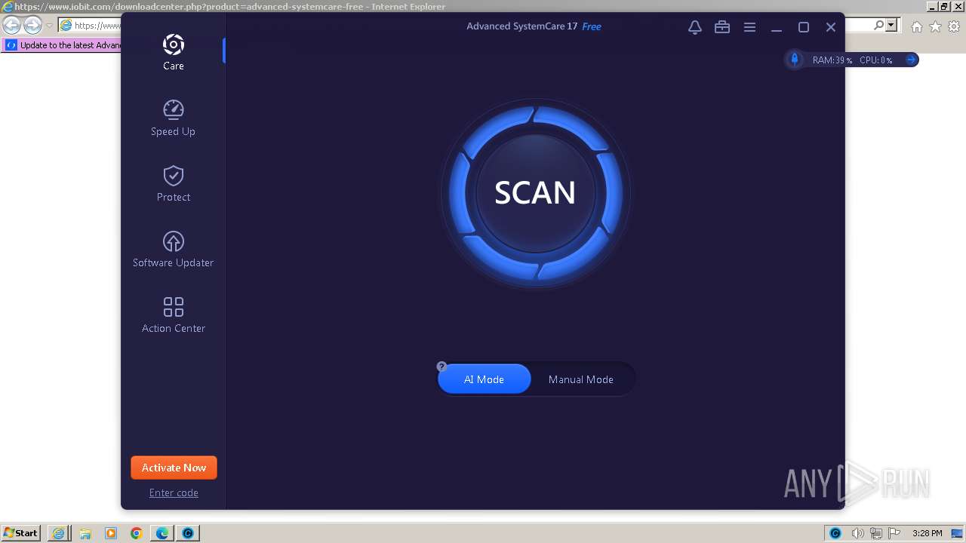Open IE Tools gear menu
This screenshot has height=543, width=966.
tap(954, 26)
